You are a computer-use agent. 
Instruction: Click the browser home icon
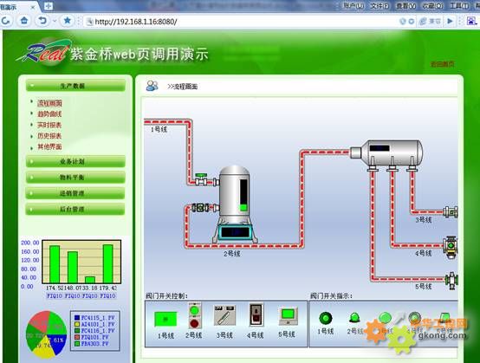pos(24,21)
